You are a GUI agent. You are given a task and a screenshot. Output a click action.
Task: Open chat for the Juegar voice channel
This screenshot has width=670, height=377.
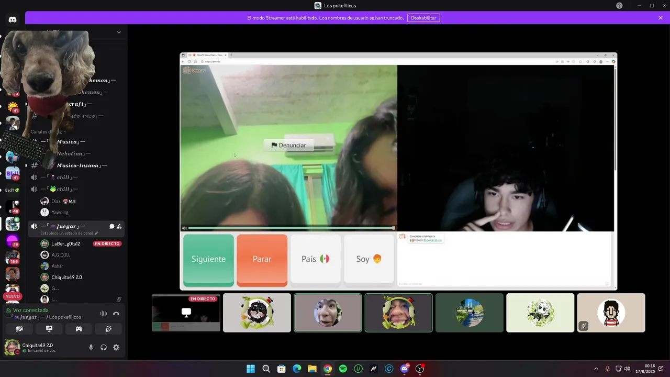click(111, 226)
